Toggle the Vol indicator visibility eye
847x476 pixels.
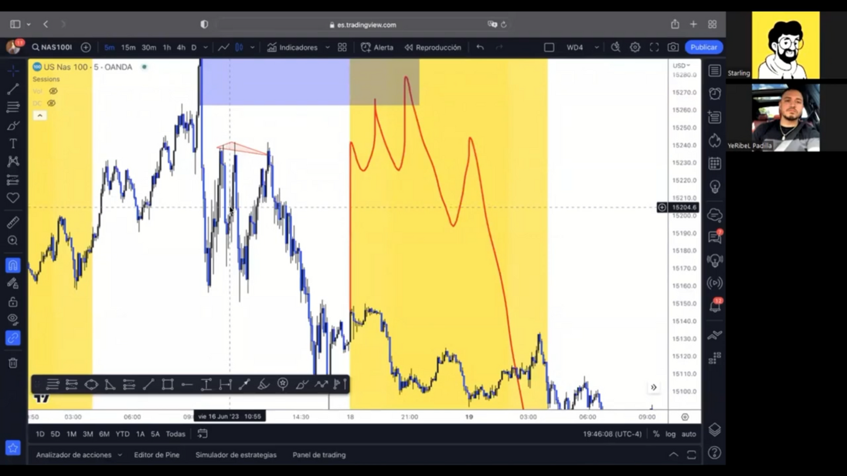(53, 91)
